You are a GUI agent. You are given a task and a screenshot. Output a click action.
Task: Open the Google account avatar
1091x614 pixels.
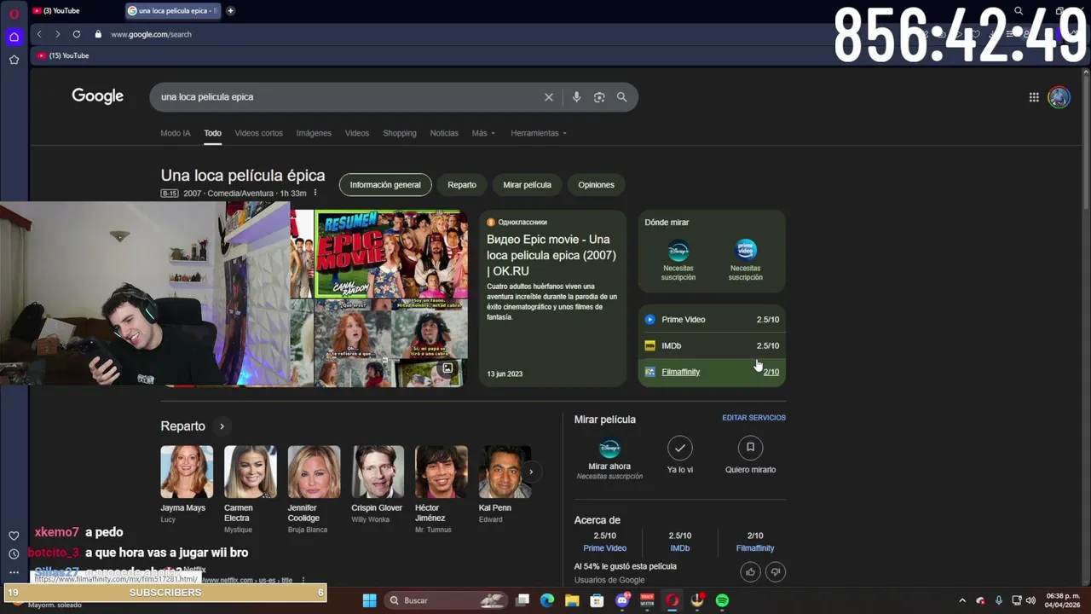1059,97
